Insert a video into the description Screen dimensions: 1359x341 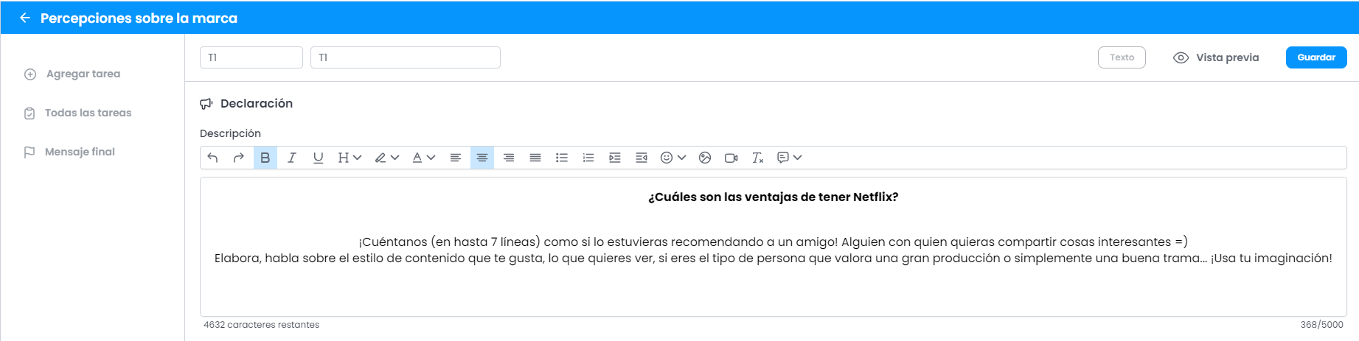point(731,158)
